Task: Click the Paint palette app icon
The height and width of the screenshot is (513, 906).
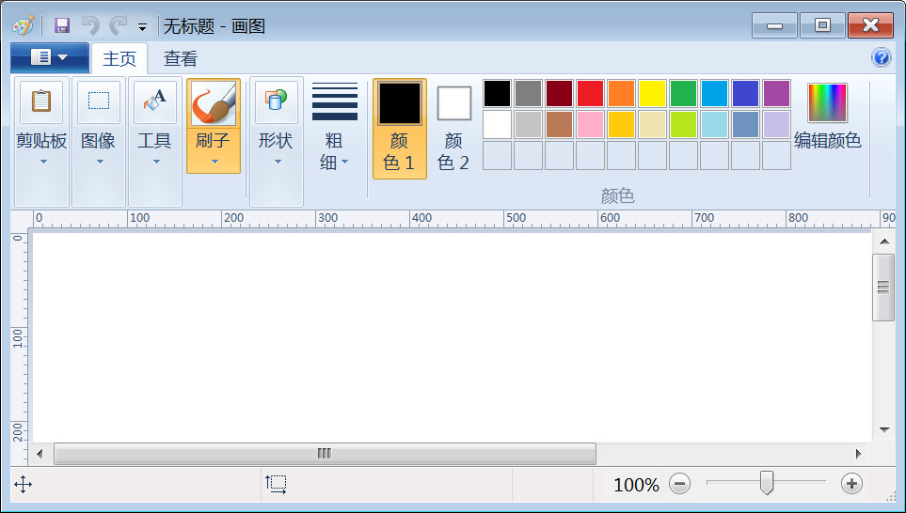Action: [x=24, y=25]
